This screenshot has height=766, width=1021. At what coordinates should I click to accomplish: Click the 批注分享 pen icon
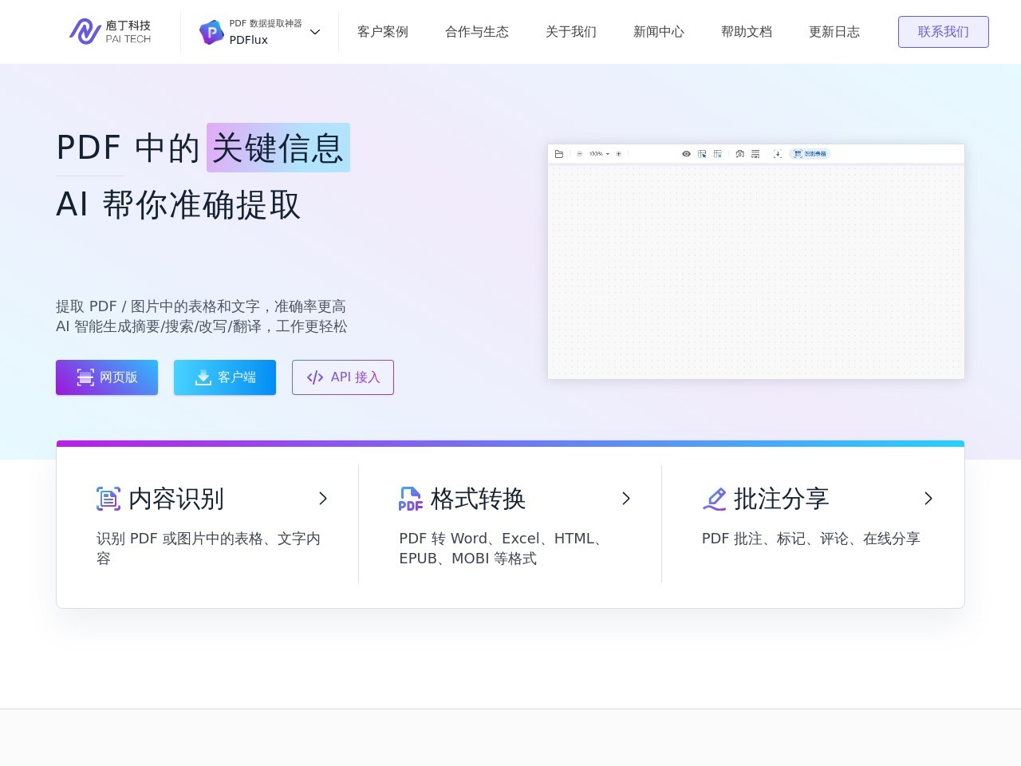pos(714,499)
